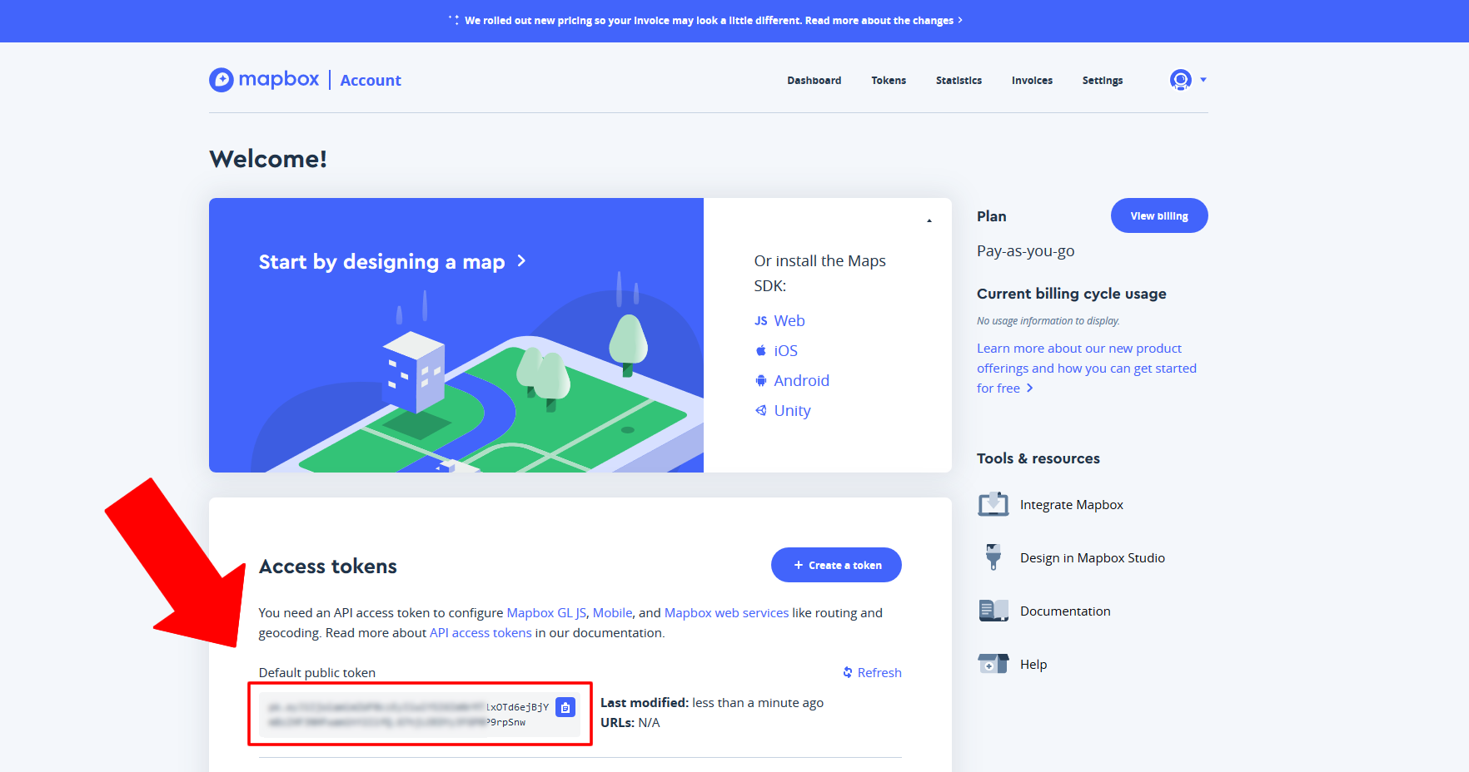Open Integrate Mapbox resource
1469x772 pixels.
click(1072, 504)
